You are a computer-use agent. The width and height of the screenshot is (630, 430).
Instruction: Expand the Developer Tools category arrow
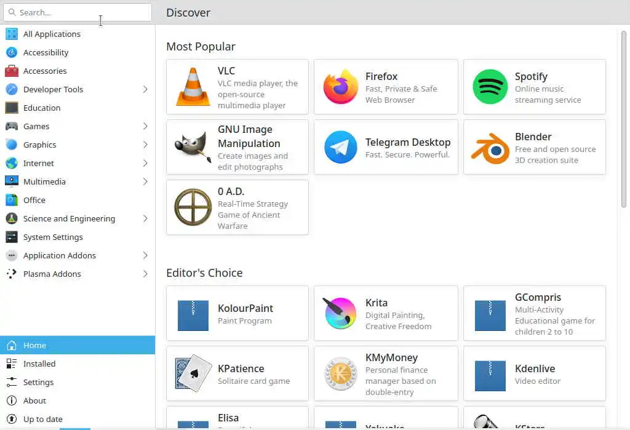(145, 89)
